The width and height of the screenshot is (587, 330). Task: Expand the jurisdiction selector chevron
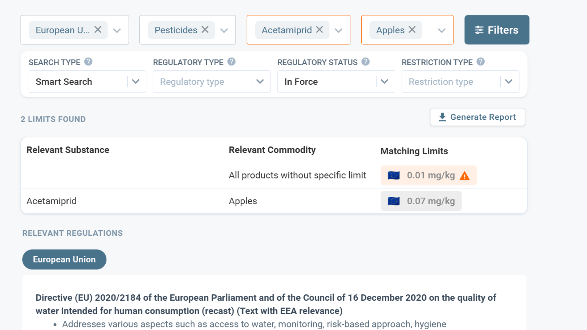click(117, 30)
